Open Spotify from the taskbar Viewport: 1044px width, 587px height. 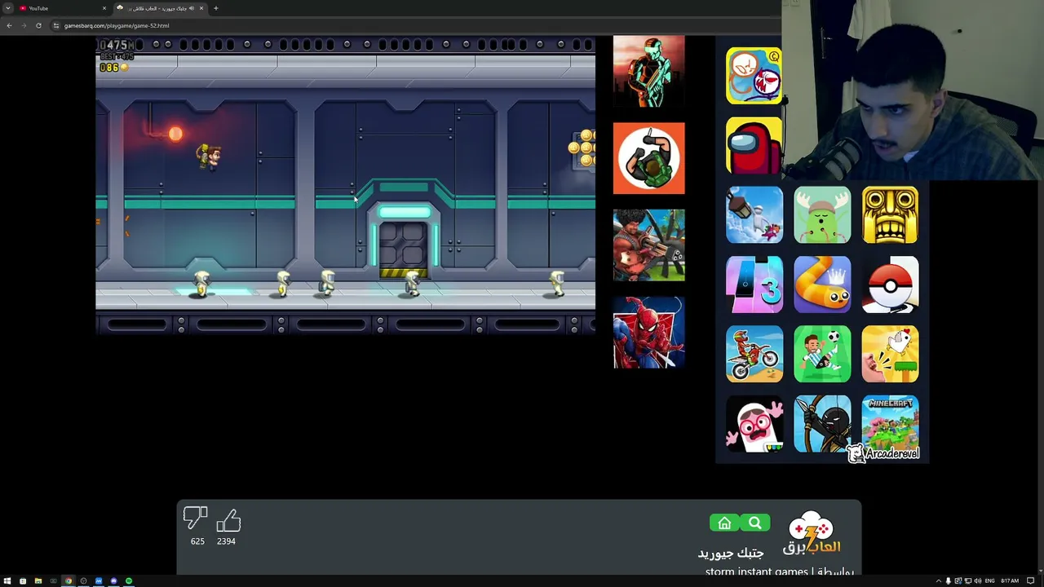[x=129, y=581]
